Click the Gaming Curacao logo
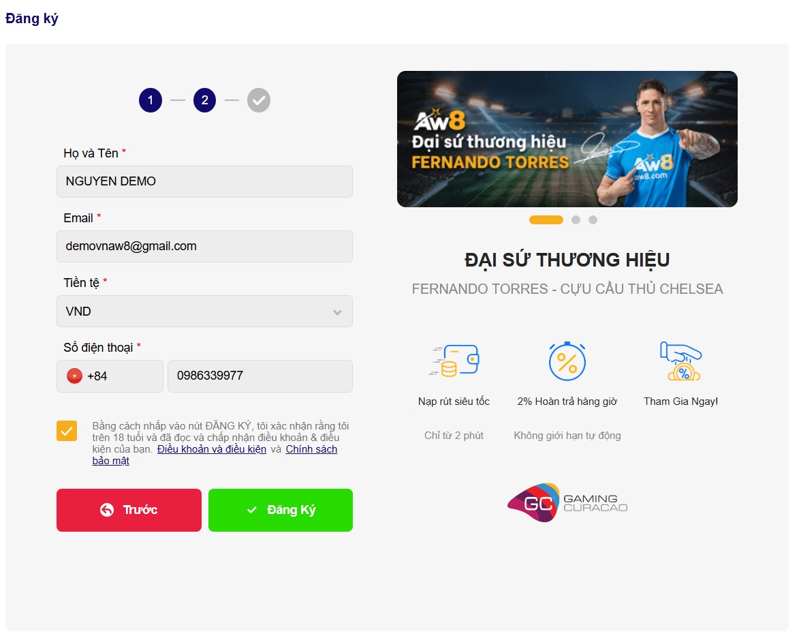799x636 pixels. pyautogui.click(x=567, y=503)
